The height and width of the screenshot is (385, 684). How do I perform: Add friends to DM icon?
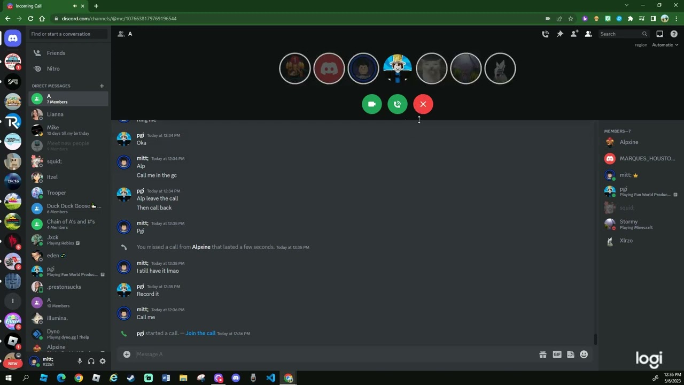click(574, 34)
